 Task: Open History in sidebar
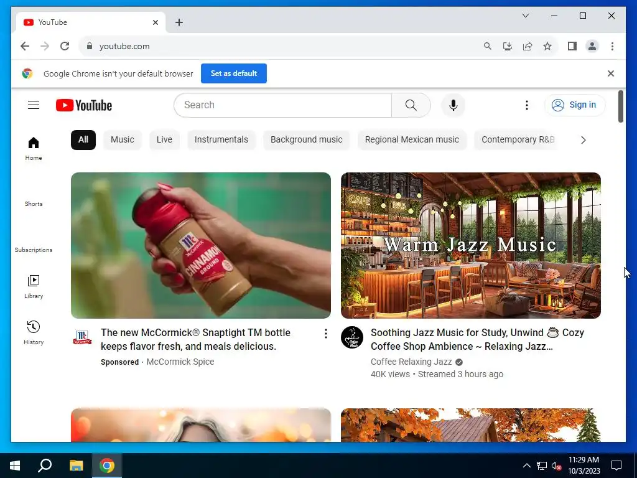point(34,333)
